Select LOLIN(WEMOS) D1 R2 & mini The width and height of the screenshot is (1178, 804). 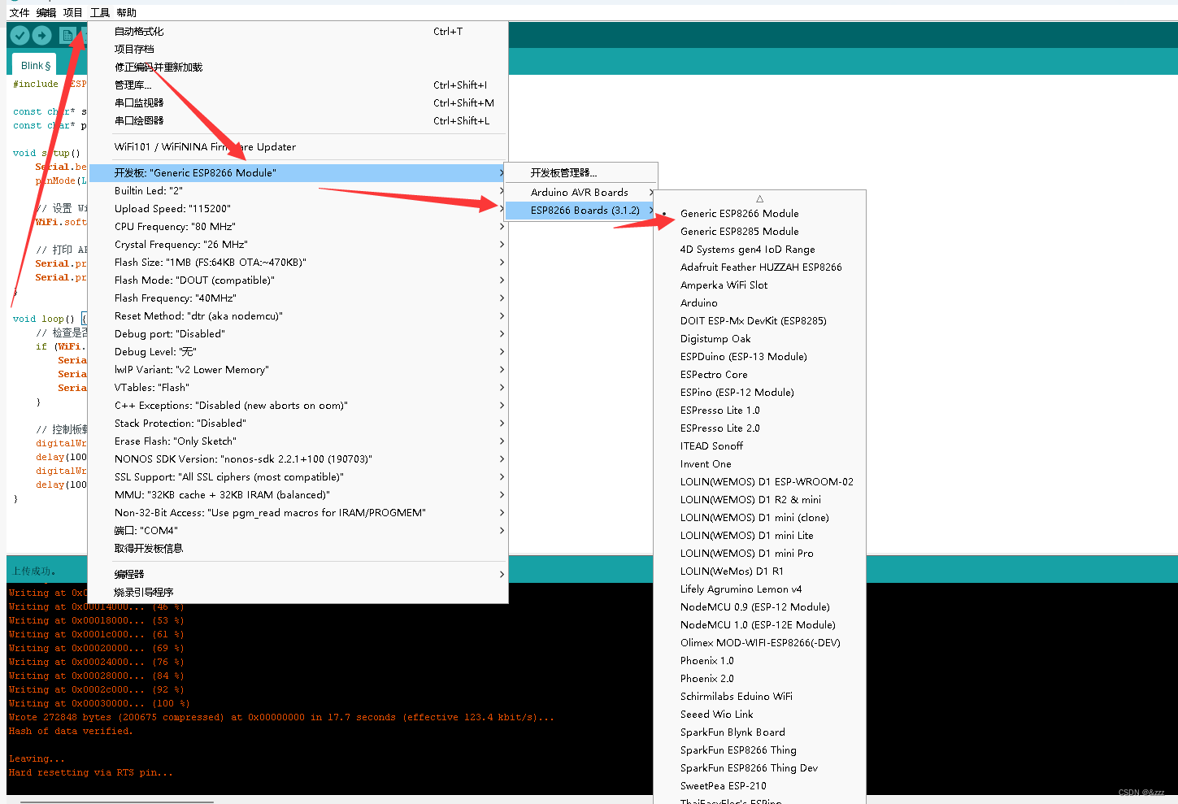coord(759,499)
